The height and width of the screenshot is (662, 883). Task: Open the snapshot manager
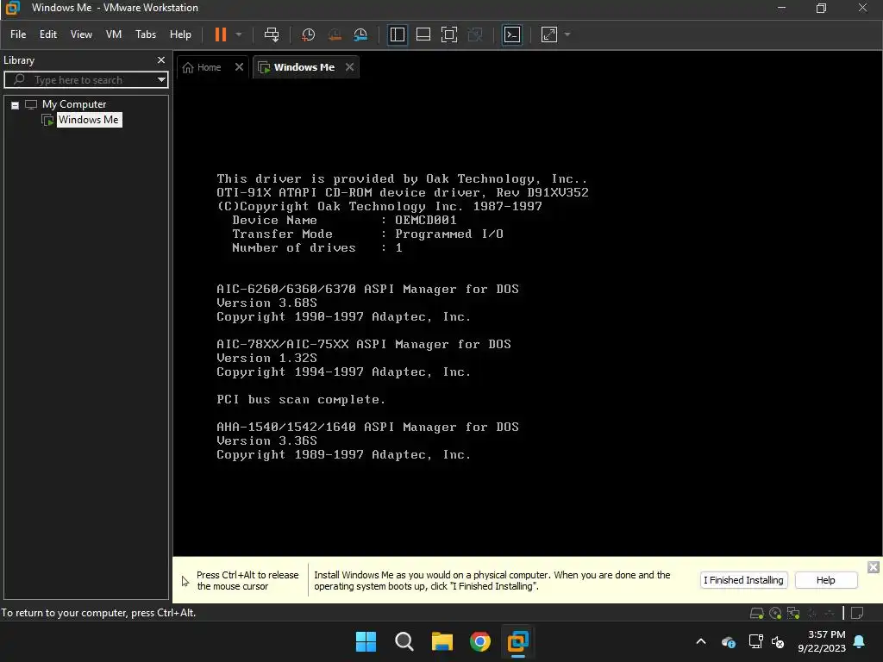click(360, 34)
